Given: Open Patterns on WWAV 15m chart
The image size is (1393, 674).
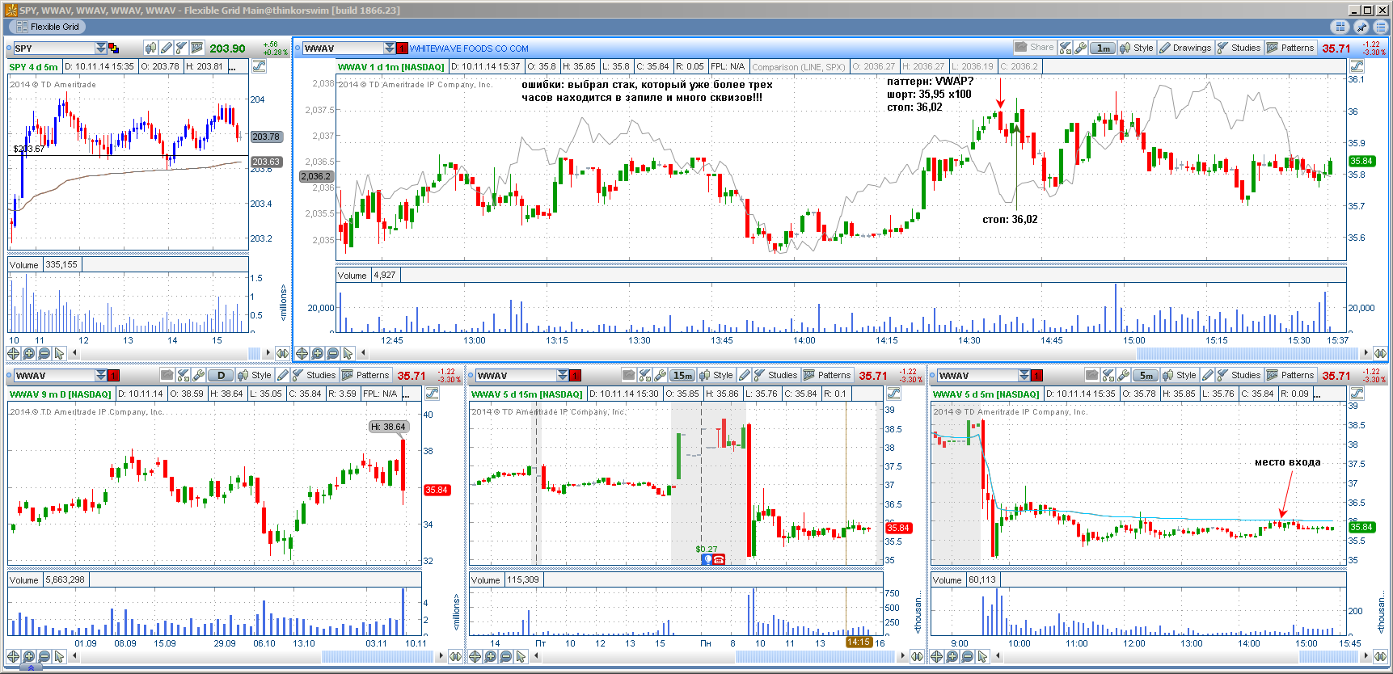Looking at the screenshot, I should pyautogui.click(x=827, y=375).
